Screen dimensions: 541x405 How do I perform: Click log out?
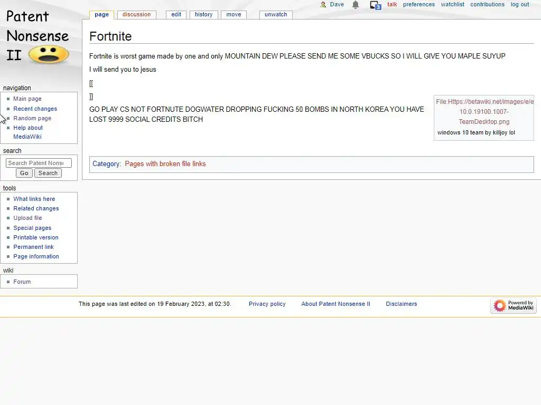pyautogui.click(x=520, y=4)
